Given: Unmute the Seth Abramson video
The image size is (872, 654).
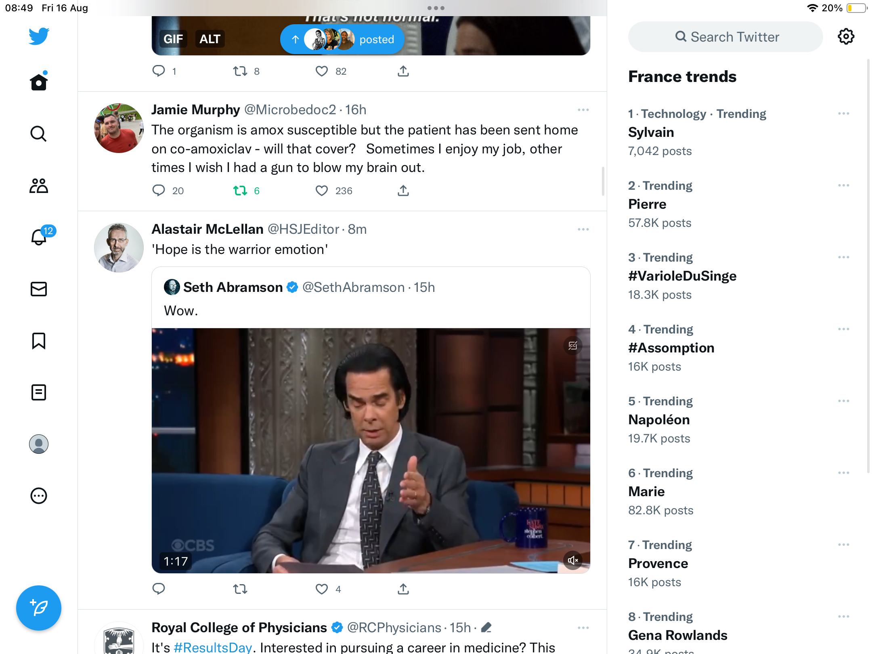Looking at the screenshot, I should 573,560.
